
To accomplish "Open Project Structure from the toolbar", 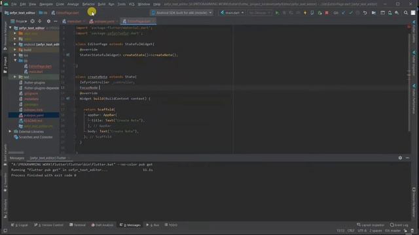I will 374,13.
